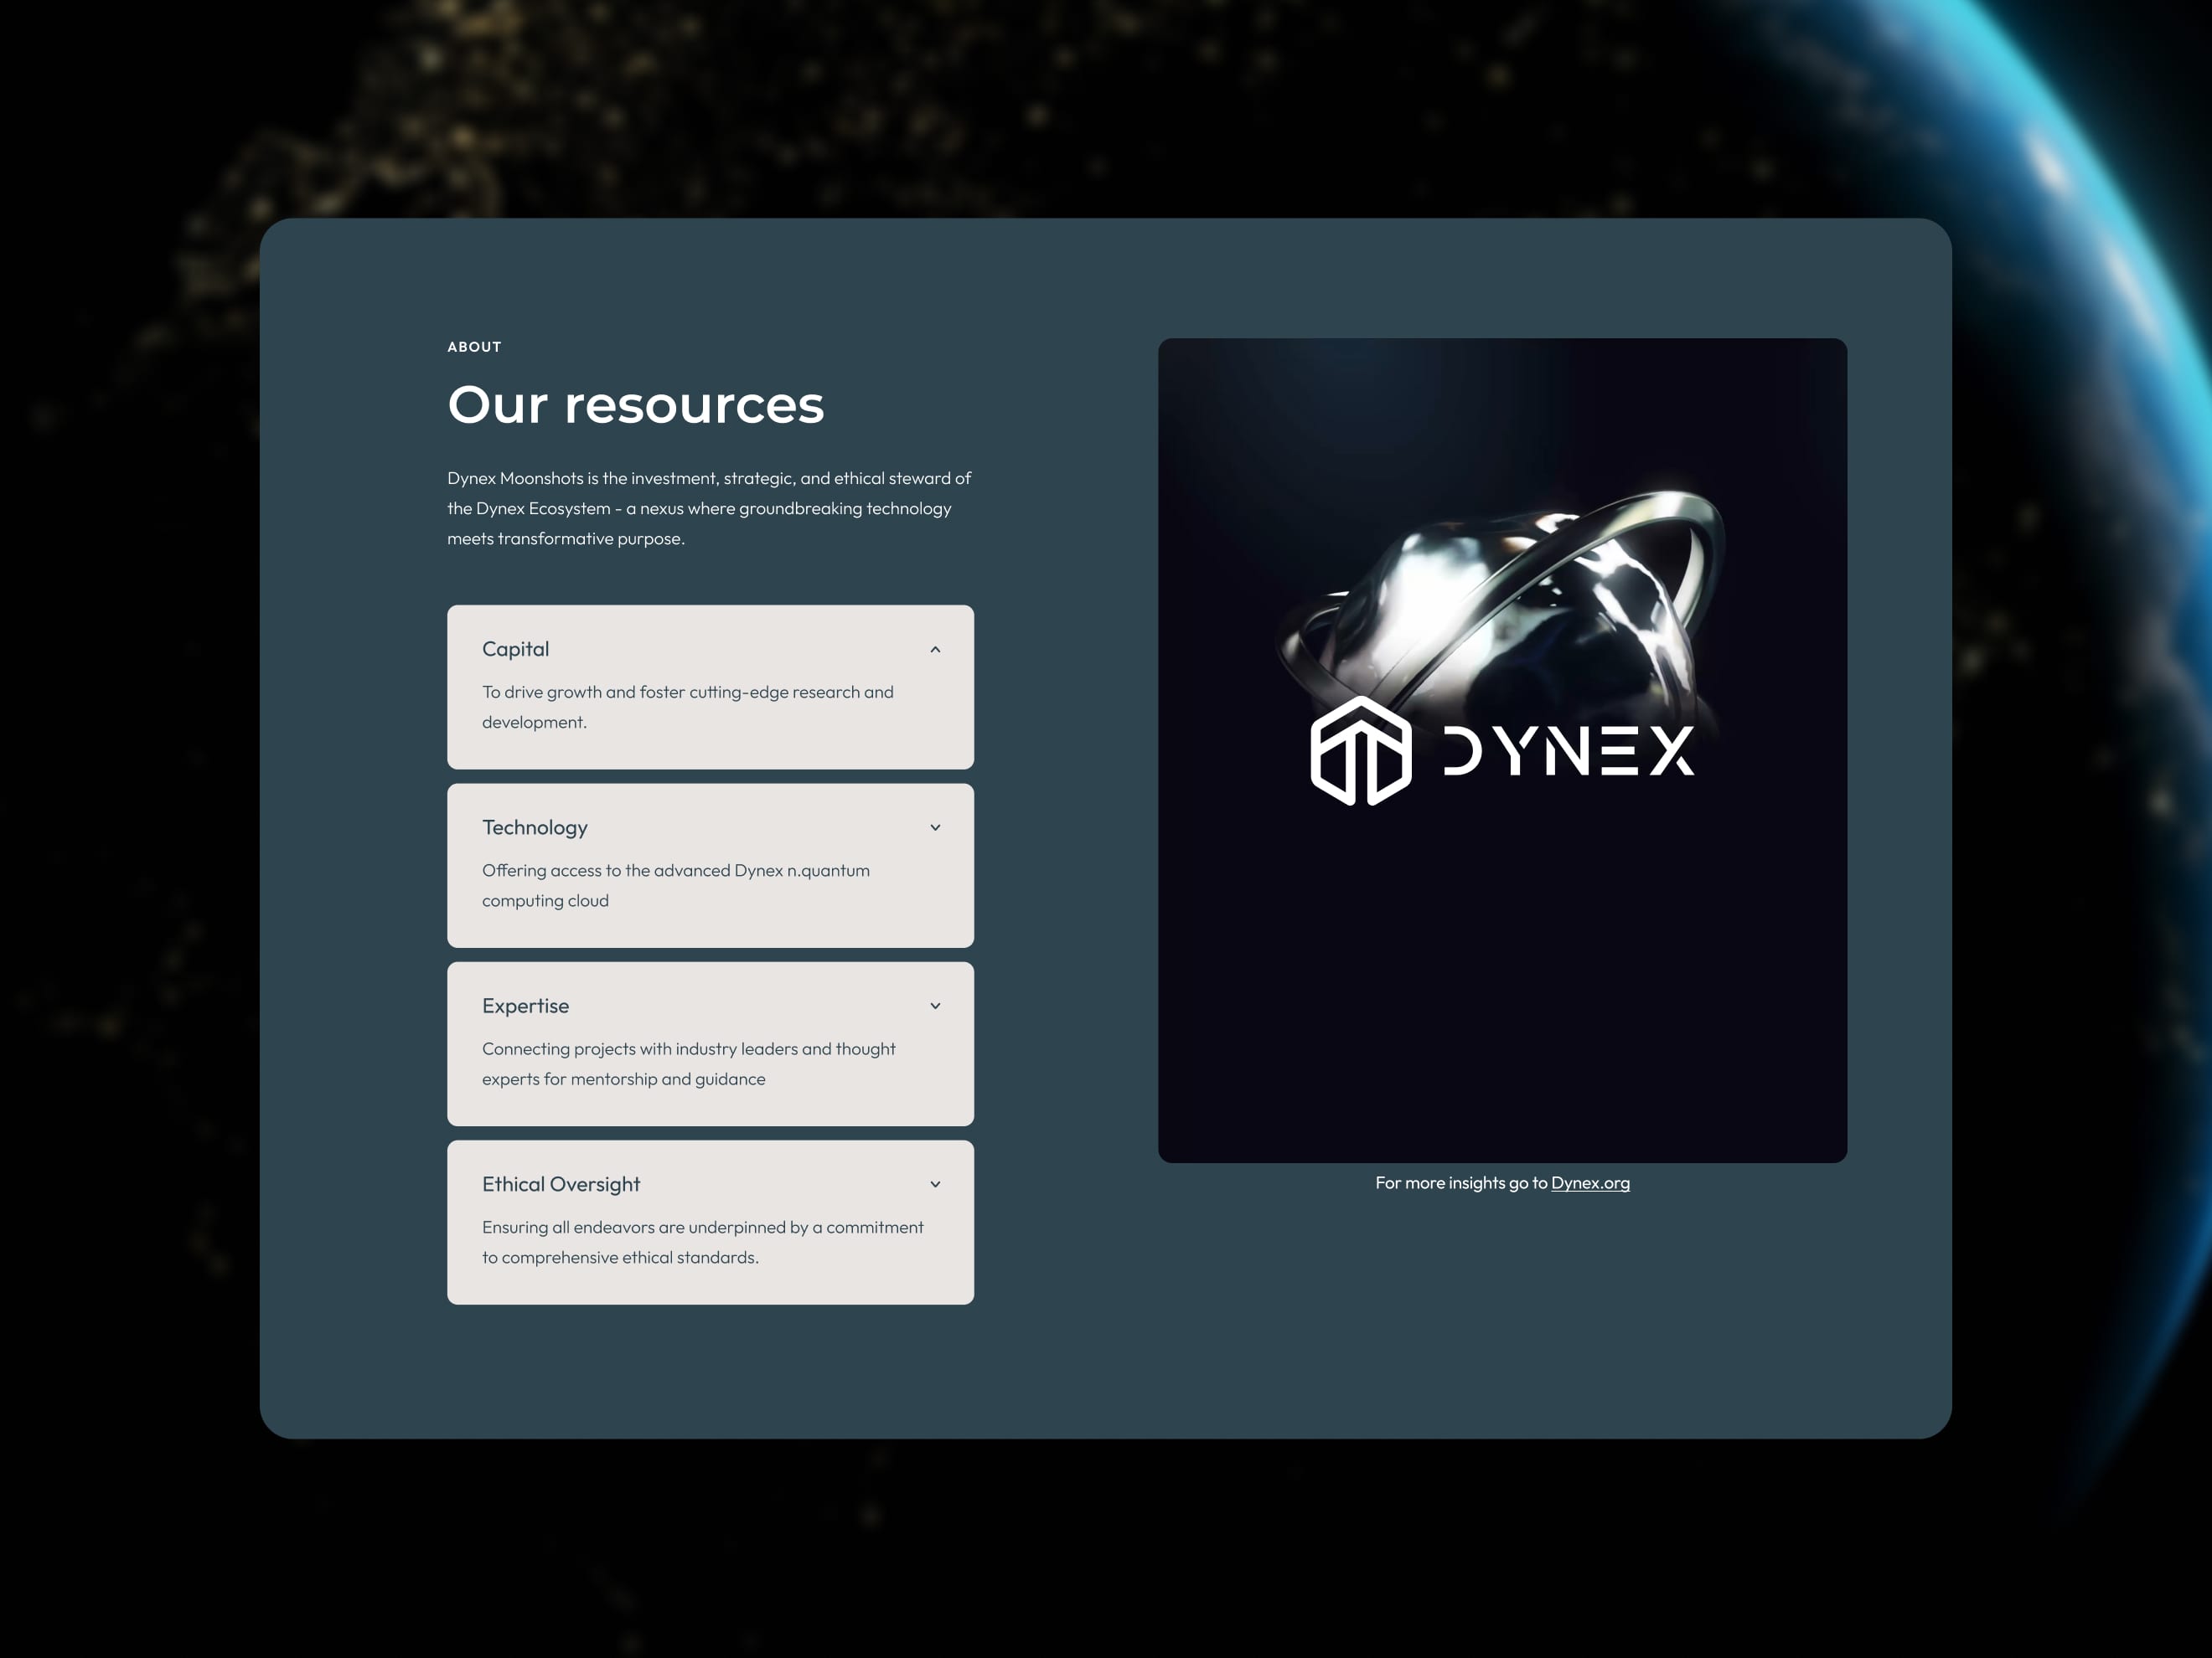Expand the Expertise section chevron
This screenshot has height=1658, width=2212.
point(935,1006)
